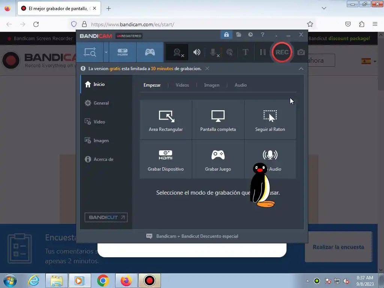Choose Area Rectangular recording mode

pos(166,120)
